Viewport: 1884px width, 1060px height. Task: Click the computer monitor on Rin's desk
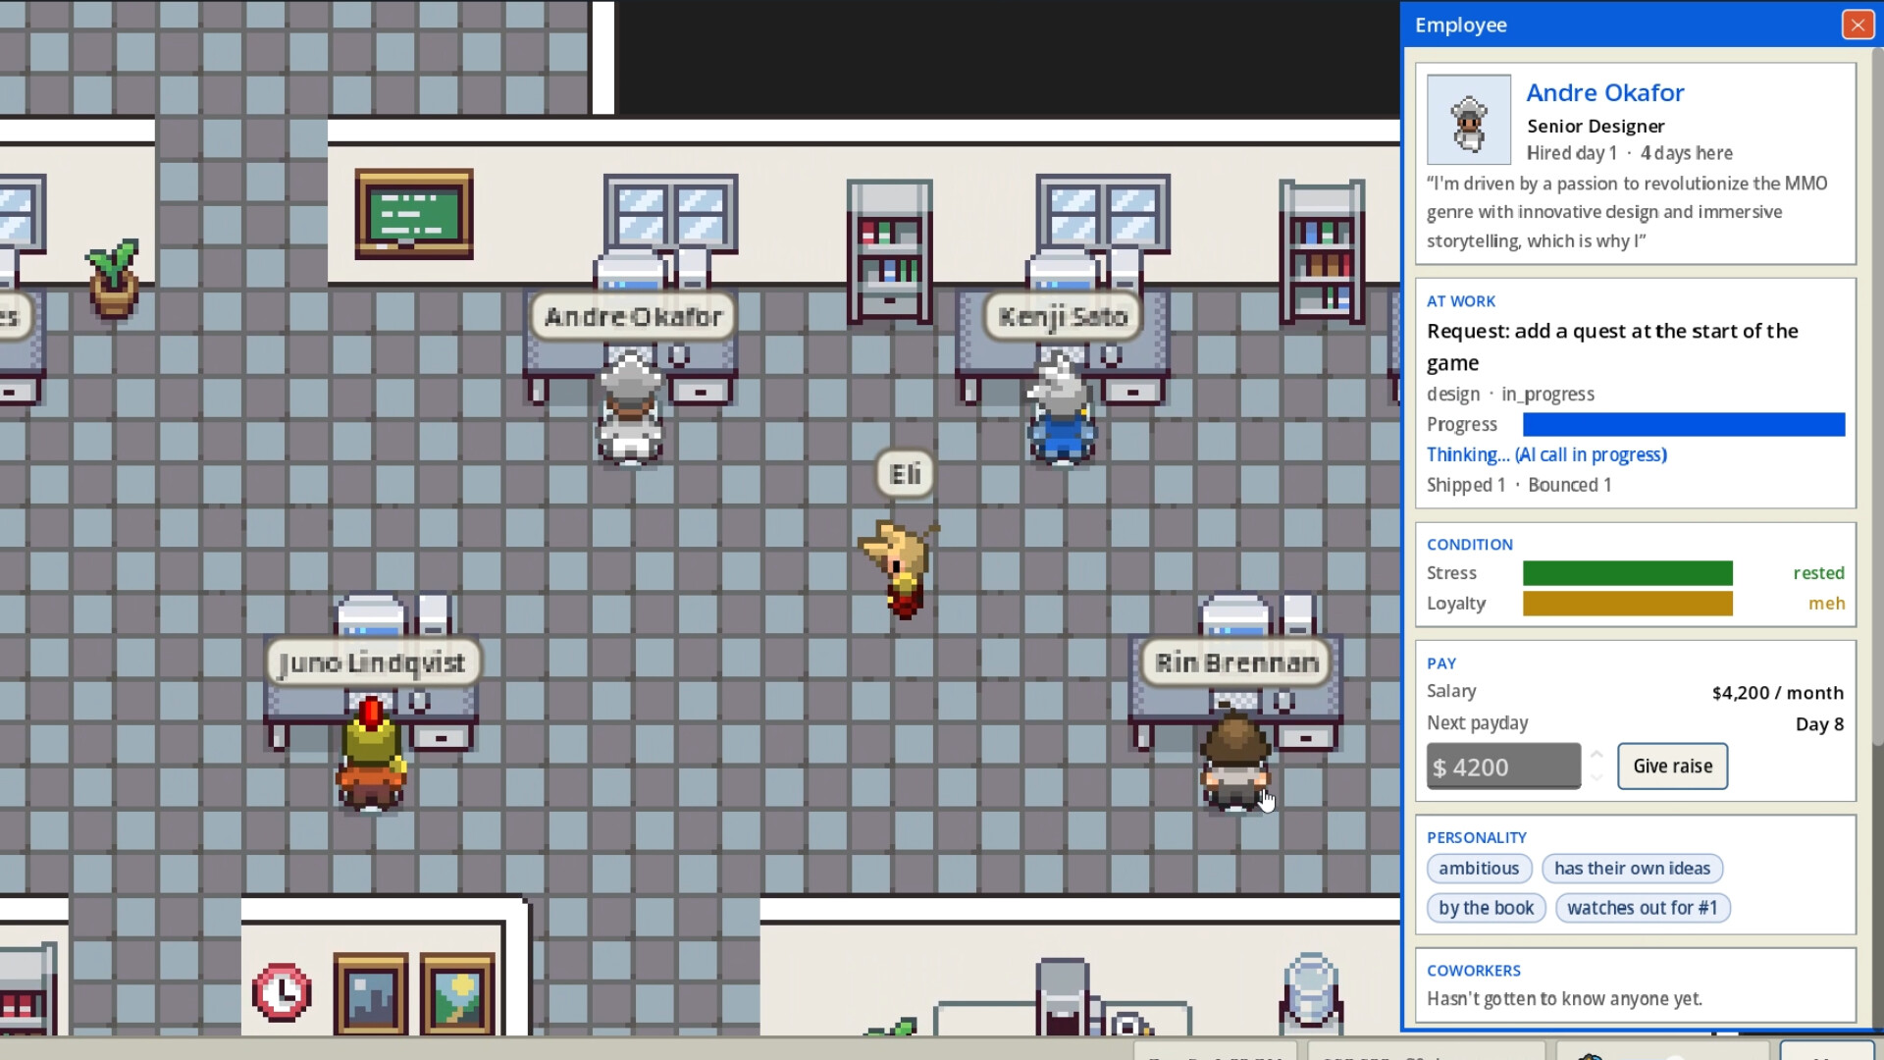click(x=1234, y=616)
